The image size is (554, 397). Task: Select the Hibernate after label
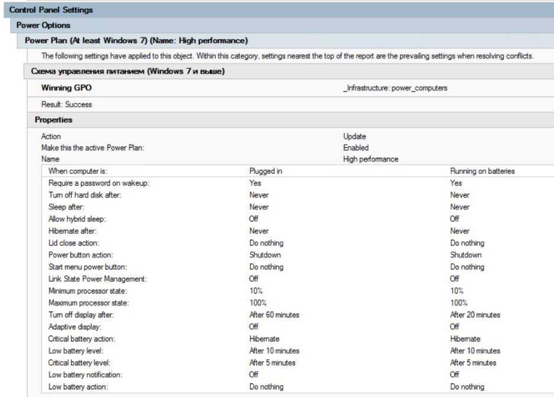click(73, 231)
